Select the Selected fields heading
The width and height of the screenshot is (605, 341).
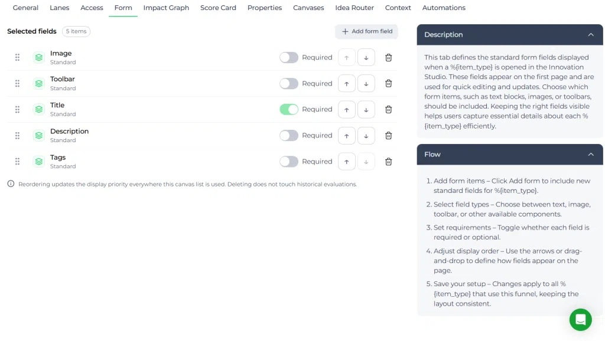click(32, 31)
